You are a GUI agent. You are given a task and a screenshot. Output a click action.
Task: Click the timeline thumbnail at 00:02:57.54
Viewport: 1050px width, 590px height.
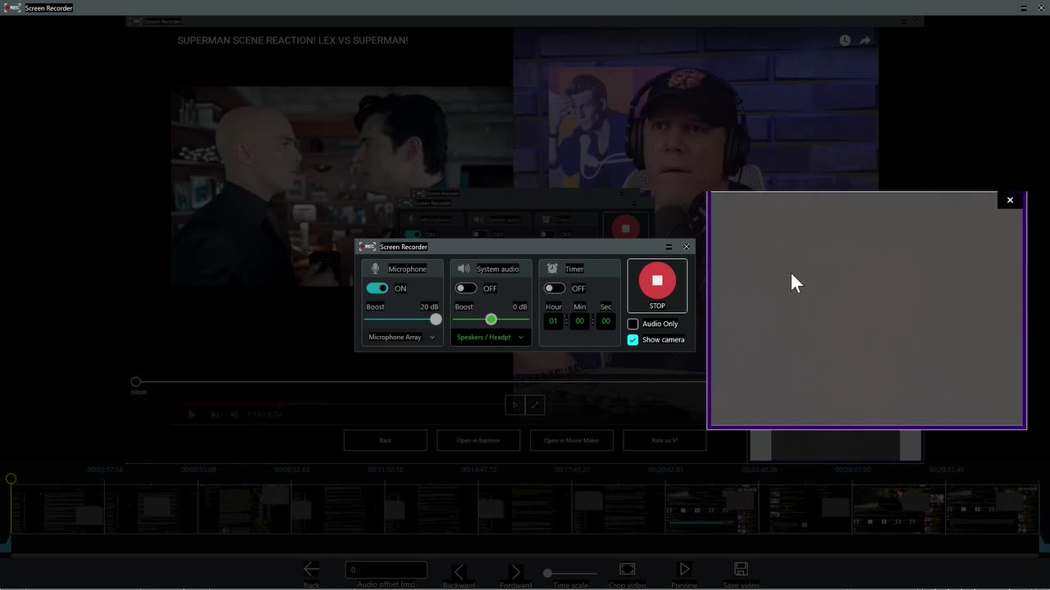(151, 508)
